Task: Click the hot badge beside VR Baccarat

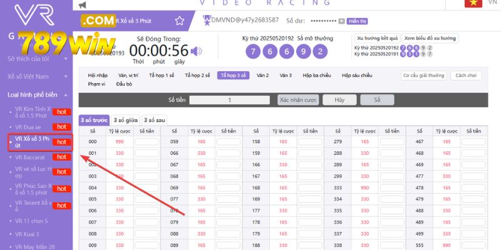Action: pos(60,157)
